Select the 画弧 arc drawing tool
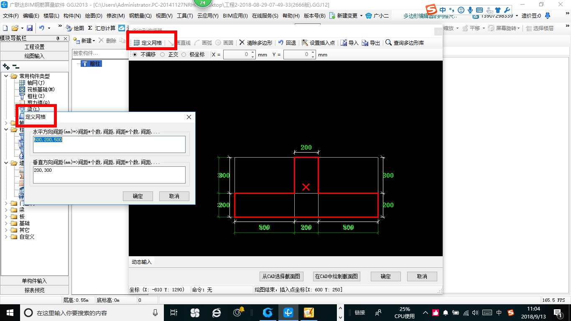The height and width of the screenshot is (321, 571). coord(204,43)
